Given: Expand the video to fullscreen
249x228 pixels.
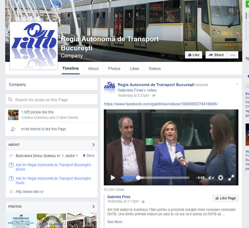Looking at the screenshot, I should tap(231, 178).
